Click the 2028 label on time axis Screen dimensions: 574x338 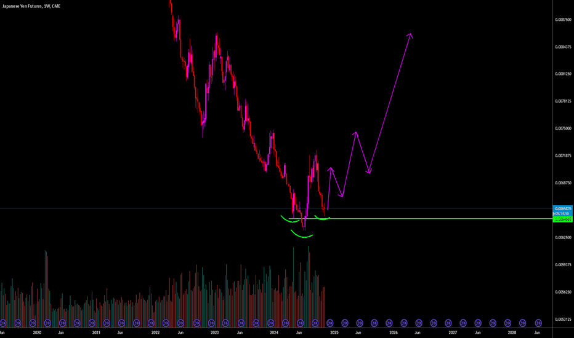click(512, 333)
